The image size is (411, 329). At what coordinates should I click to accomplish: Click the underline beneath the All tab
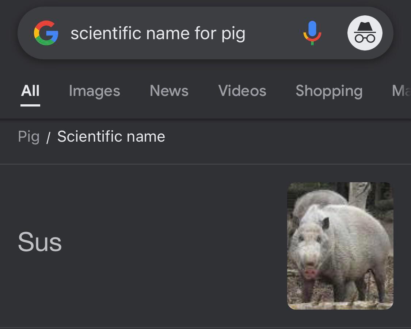click(x=30, y=105)
